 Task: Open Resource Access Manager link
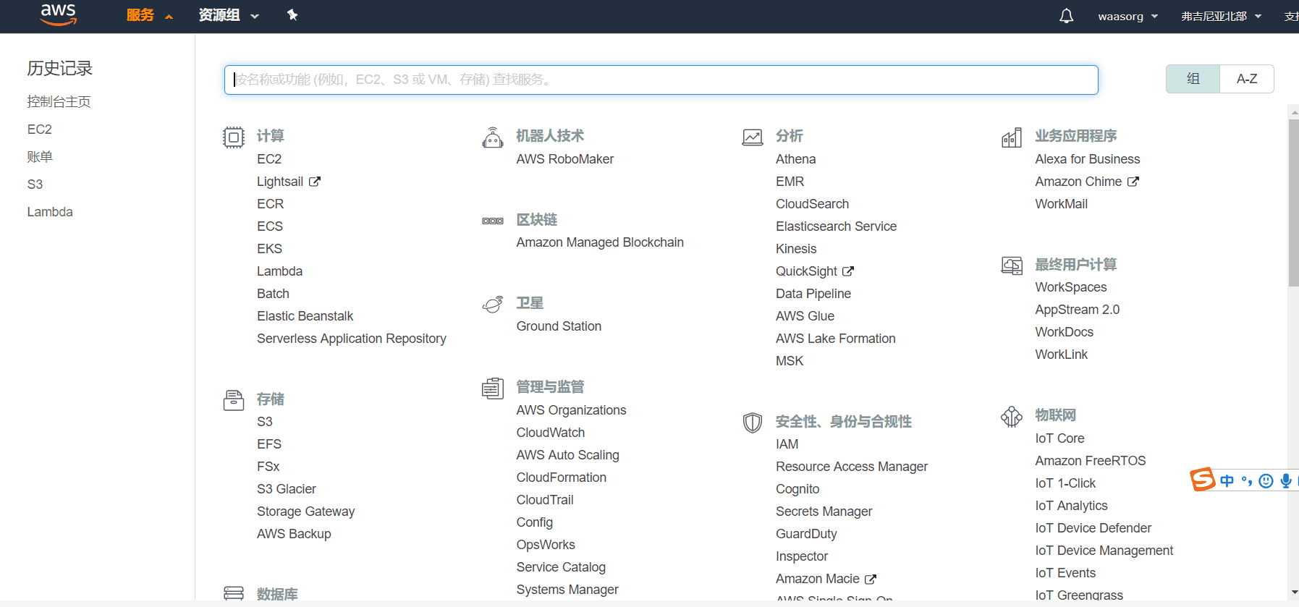[851, 467]
